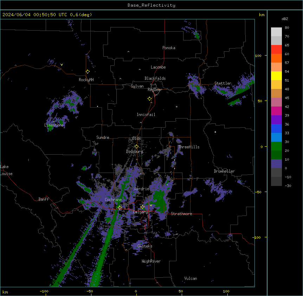Click the Stettler city label
This screenshot has width=303, height=296.
pos(223,83)
